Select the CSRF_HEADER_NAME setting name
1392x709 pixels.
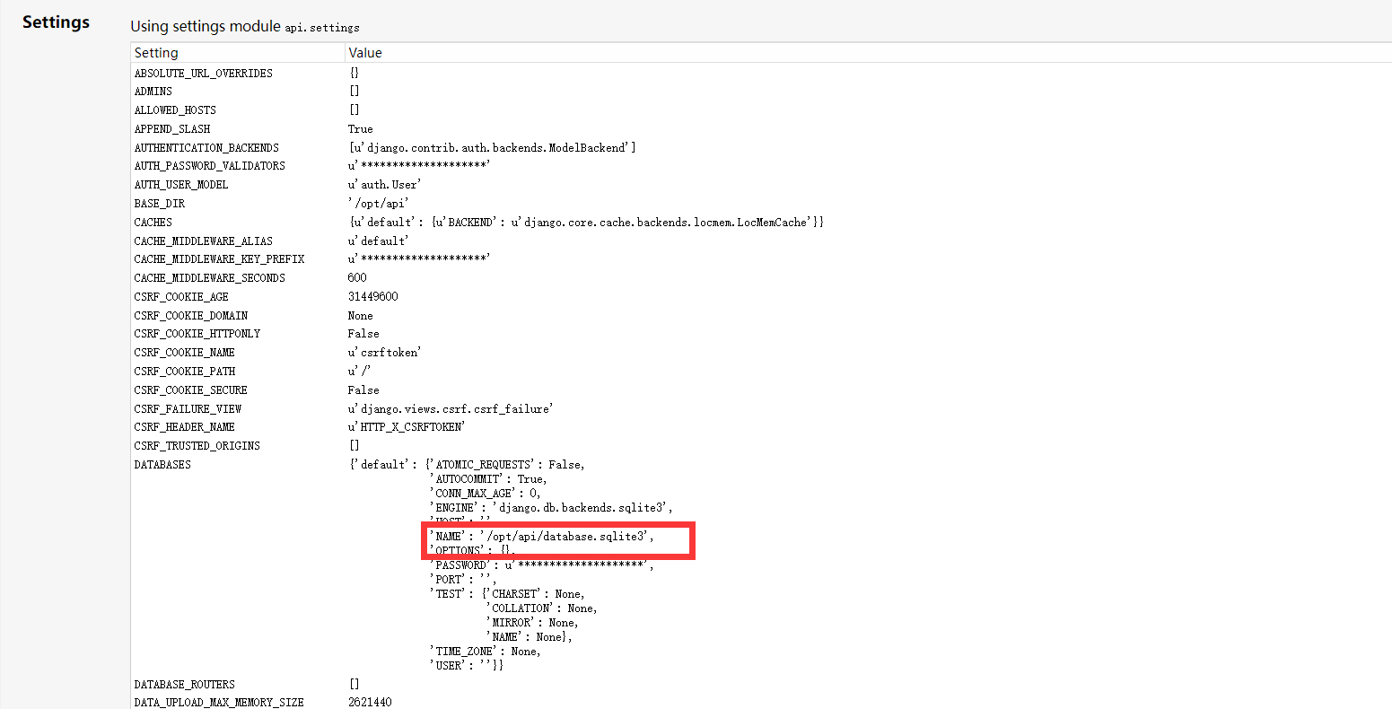coord(185,427)
